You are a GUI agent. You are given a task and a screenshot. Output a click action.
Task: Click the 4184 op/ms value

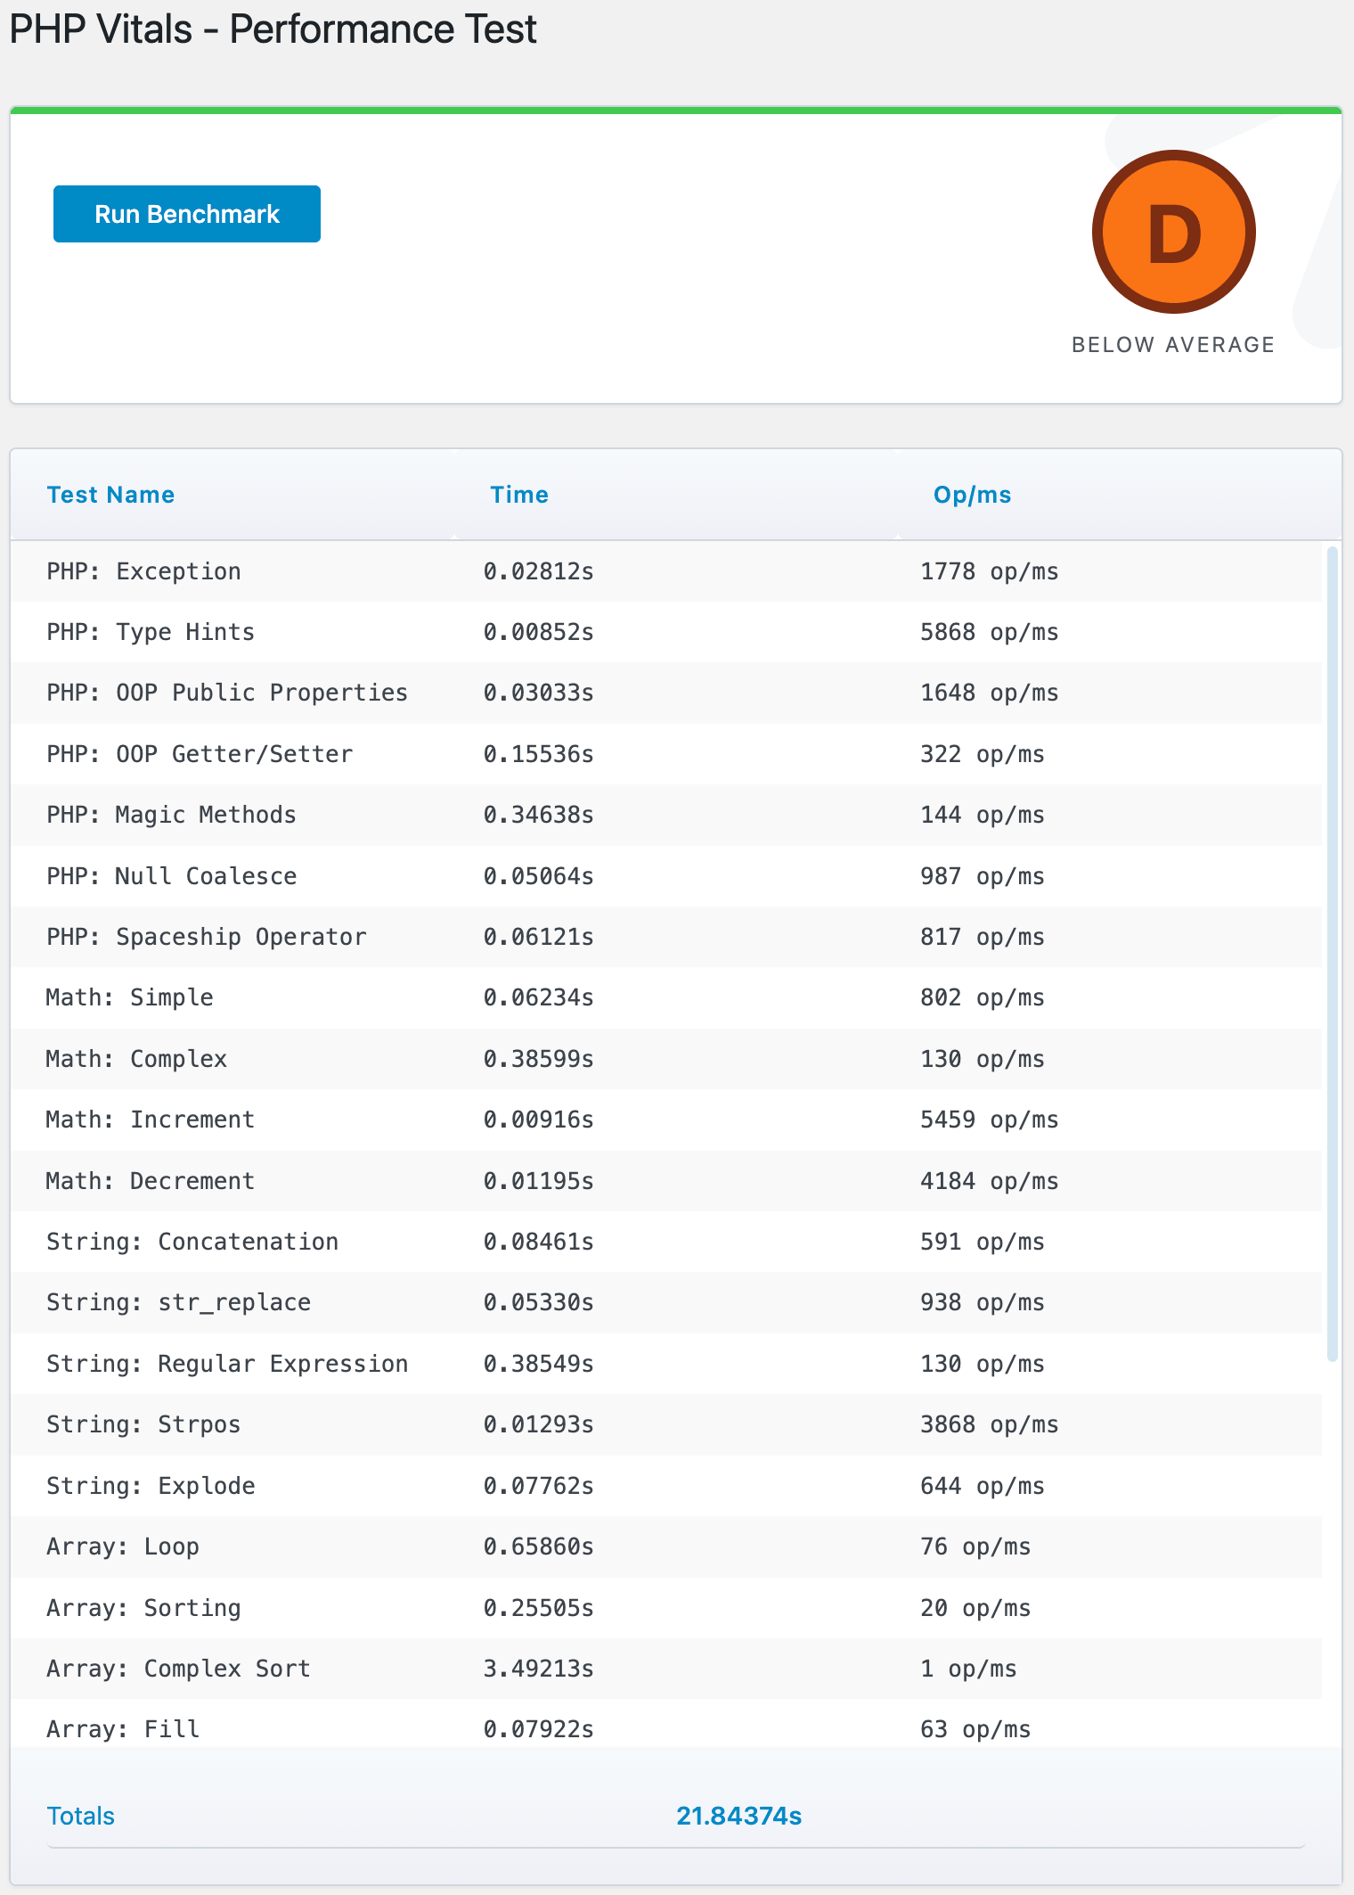click(990, 1181)
